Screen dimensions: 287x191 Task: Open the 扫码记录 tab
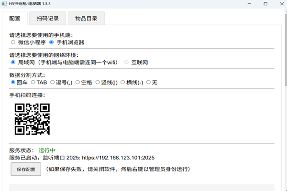pyautogui.click(x=47, y=18)
